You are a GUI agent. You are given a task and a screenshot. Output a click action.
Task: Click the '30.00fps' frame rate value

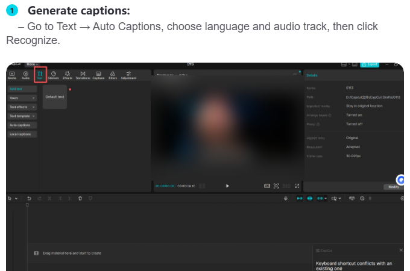(x=353, y=156)
